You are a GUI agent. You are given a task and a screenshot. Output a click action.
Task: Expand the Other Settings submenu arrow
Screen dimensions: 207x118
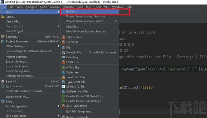point(59,46)
